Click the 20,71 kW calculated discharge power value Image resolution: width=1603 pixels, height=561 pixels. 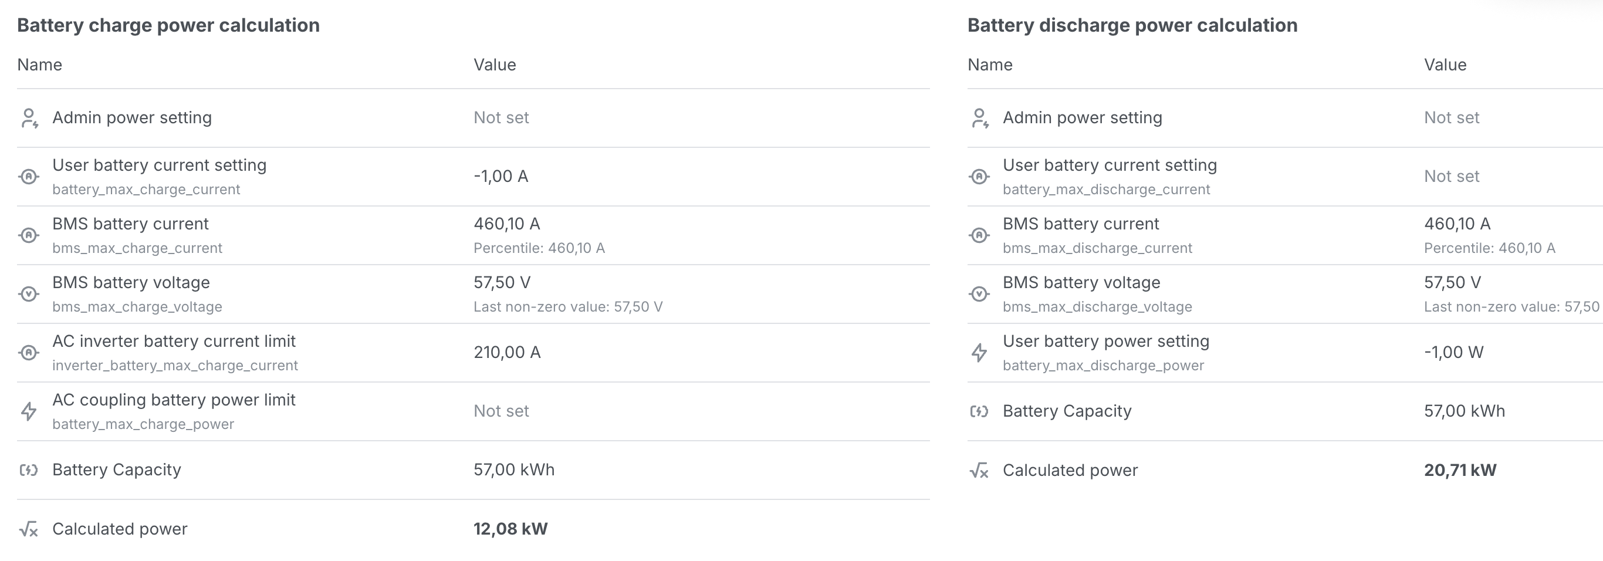point(1460,471)
